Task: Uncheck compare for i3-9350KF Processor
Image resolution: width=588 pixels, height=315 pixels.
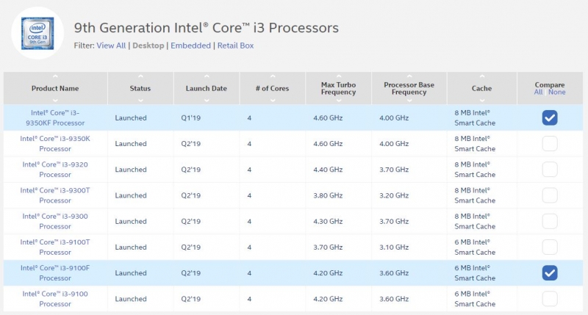Action: coord(550,117)
